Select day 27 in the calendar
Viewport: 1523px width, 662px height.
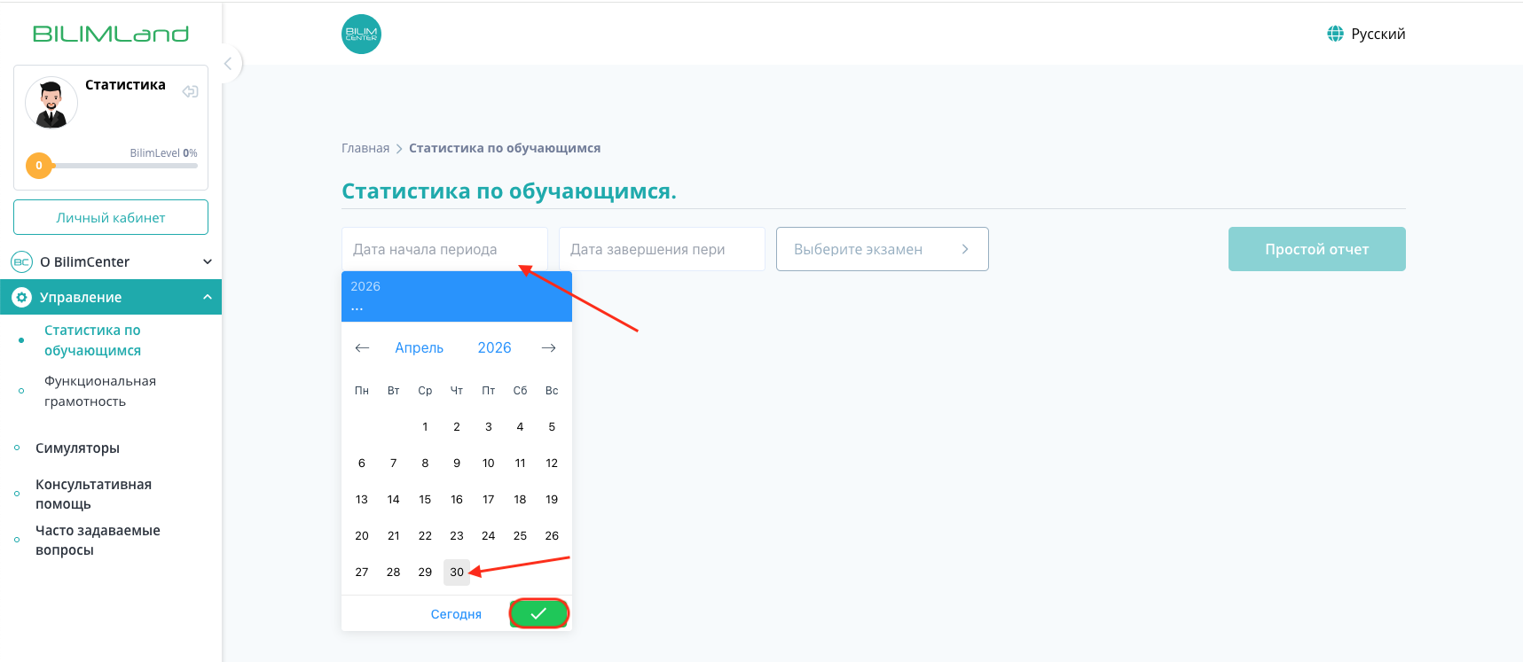point(362,572)
